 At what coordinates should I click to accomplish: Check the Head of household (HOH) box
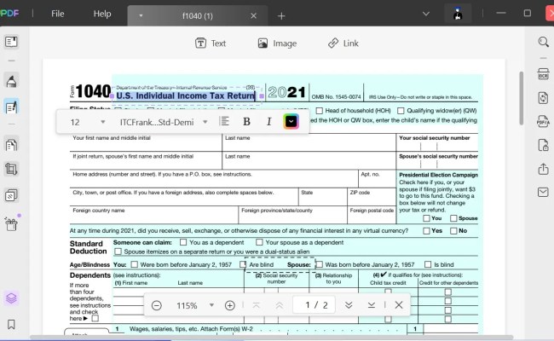click(x=320, y=111)
